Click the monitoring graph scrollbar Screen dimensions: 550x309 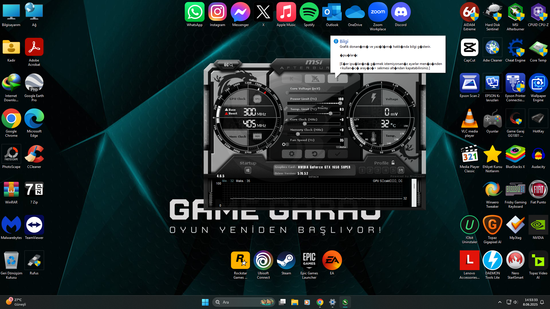[x=414, y=193]
